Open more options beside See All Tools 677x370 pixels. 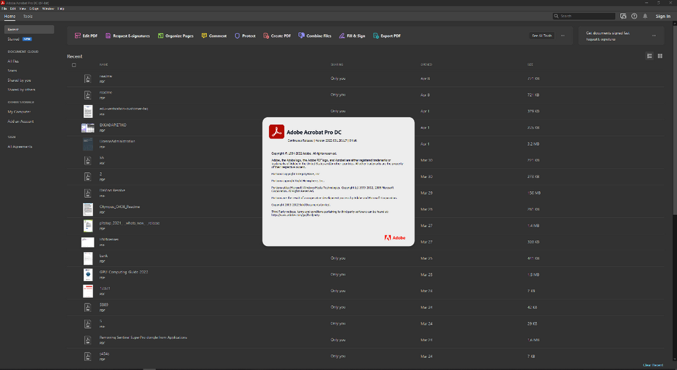click(x=563, y=36)
